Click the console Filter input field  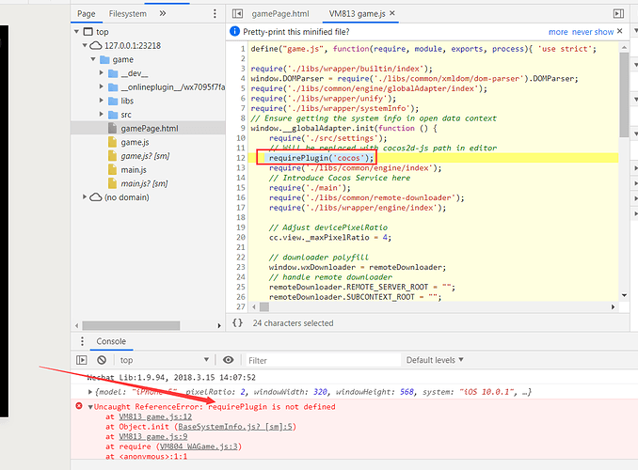323,360
